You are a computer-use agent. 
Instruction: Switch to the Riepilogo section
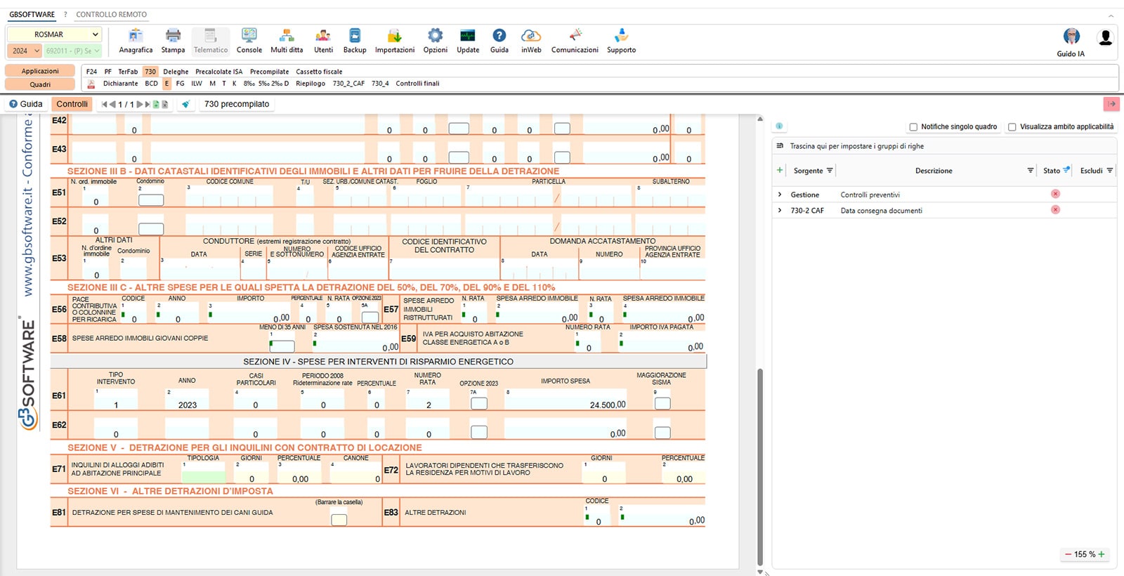click(310, 84)
